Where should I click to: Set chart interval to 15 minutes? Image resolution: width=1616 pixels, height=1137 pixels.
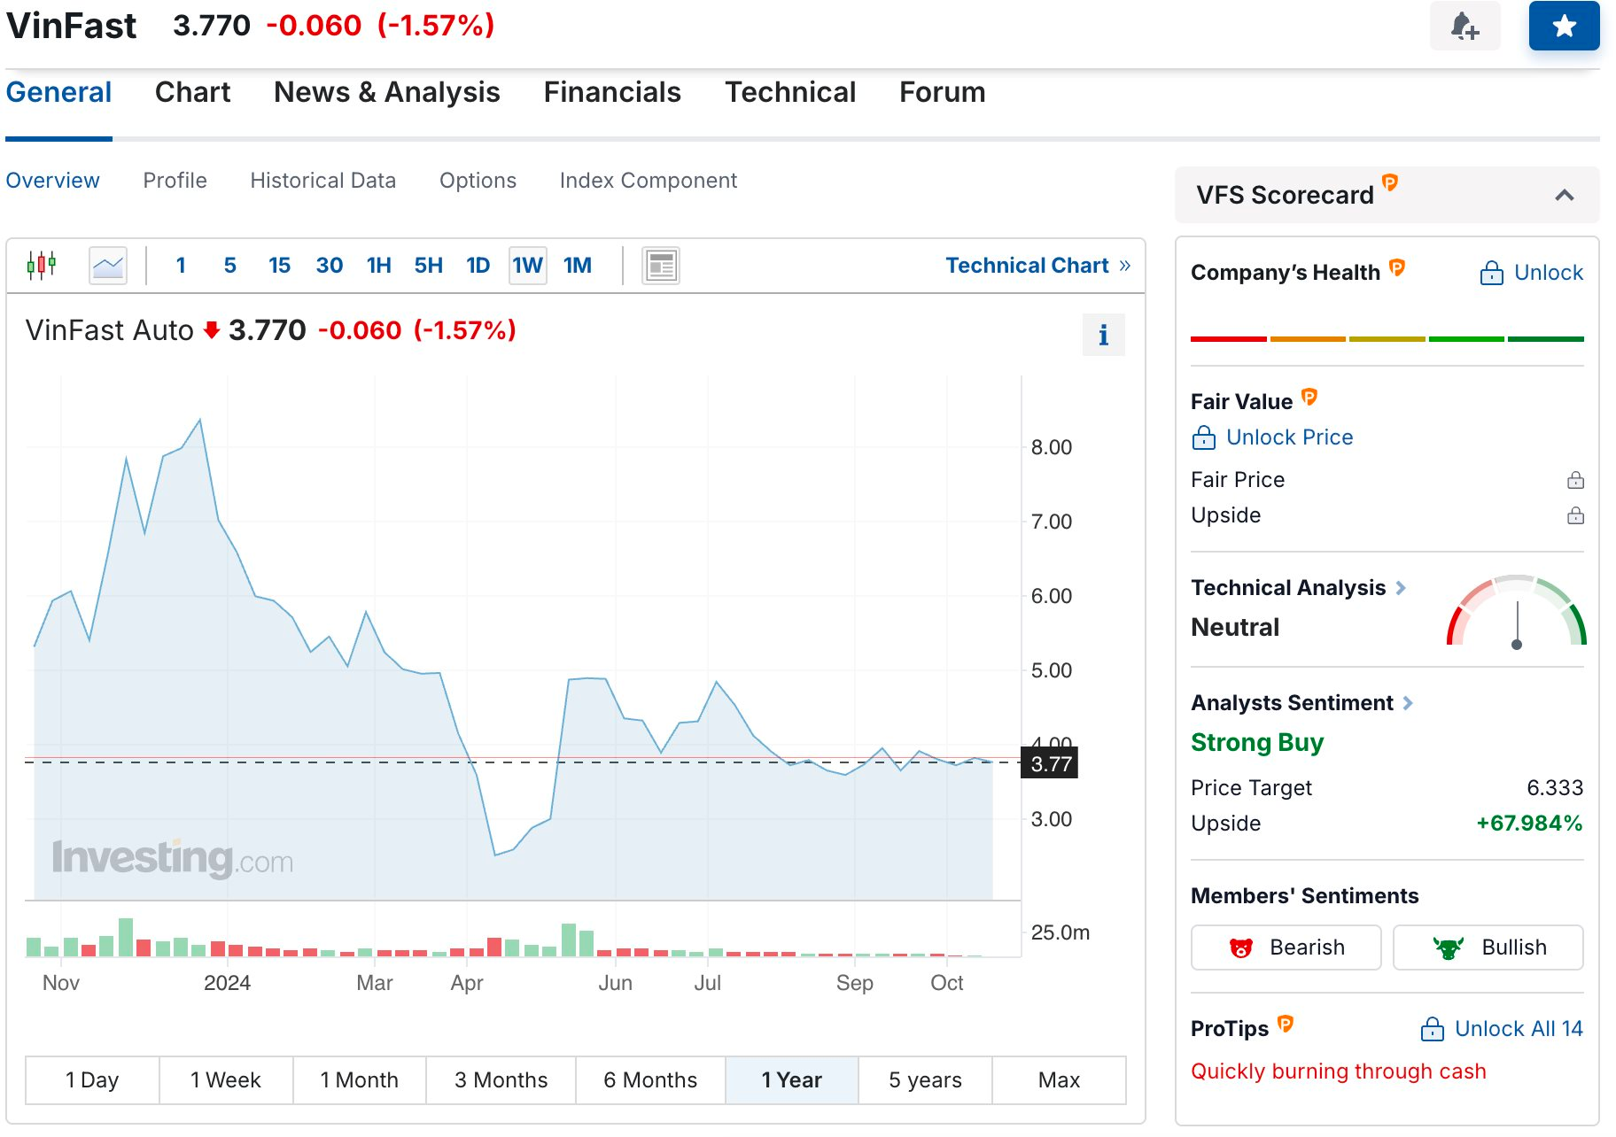[279, 266]
